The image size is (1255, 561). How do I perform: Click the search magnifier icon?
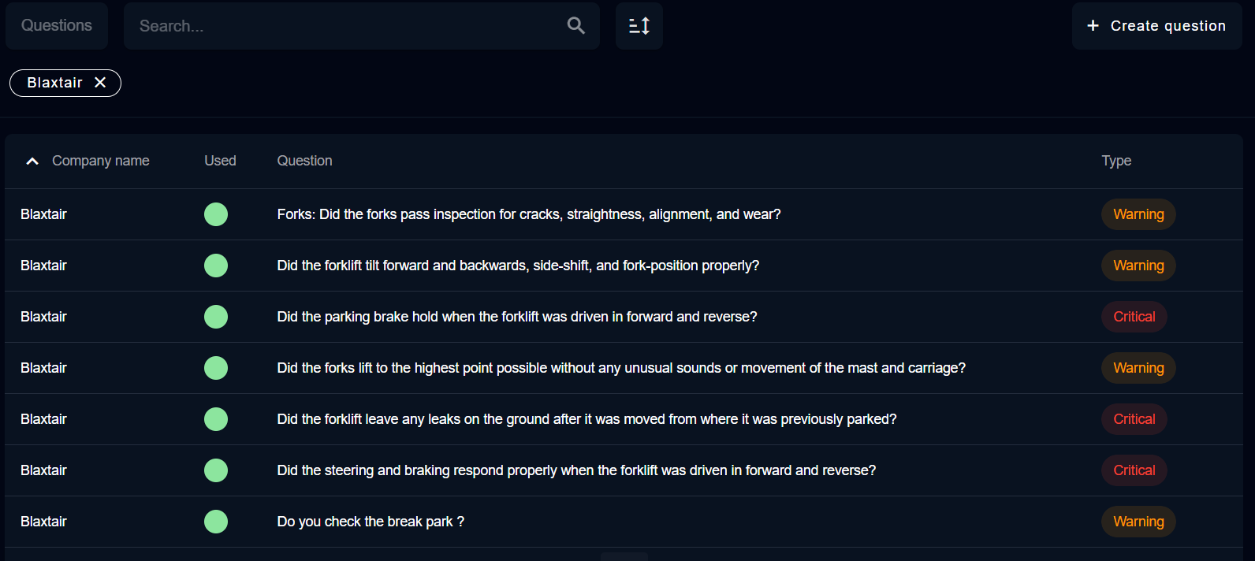(x=576, y=26)
